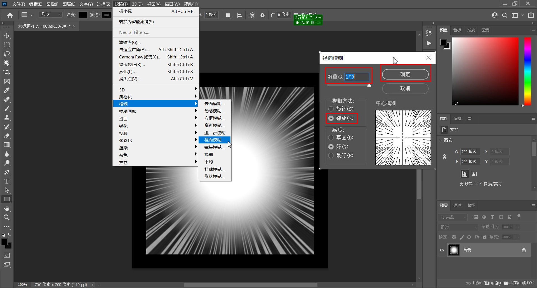Select the Move tool
This screenshot has height=288, width=537.
[7, 36]
